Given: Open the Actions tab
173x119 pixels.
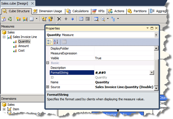Looking at the screenshot, I should pos(116,11).
